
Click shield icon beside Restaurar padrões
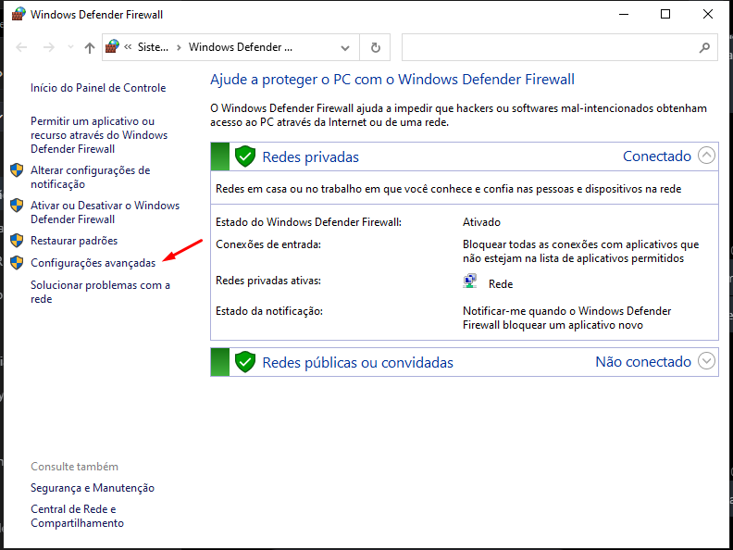pyautogui.click(x=17, y=241)
